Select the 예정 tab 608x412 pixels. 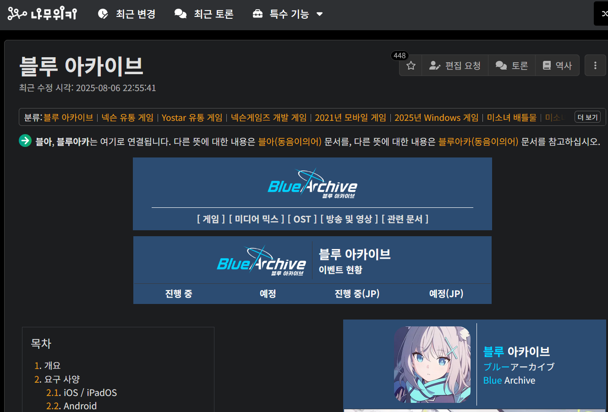[268, 293]
